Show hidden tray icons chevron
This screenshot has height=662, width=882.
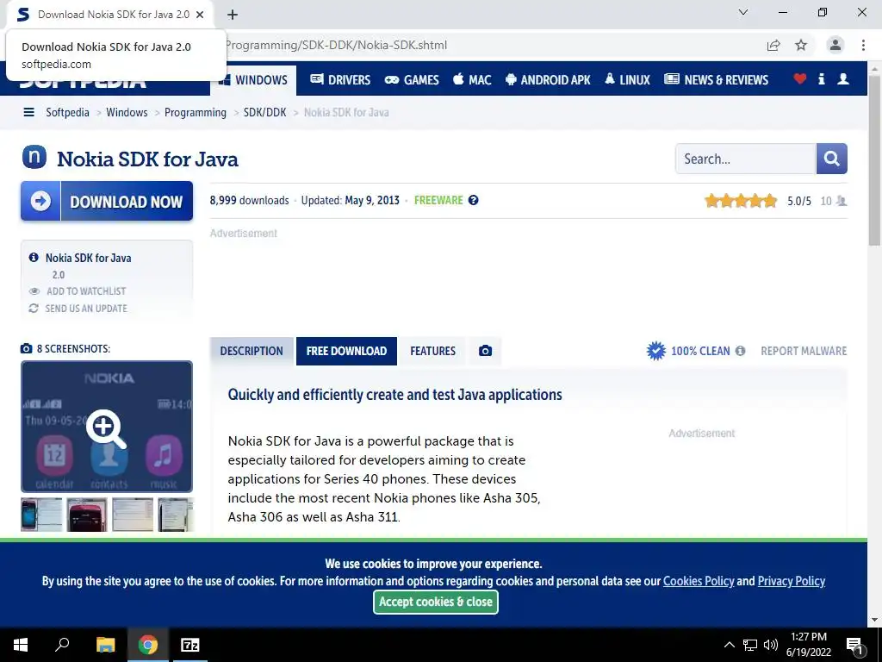point(729,645)
